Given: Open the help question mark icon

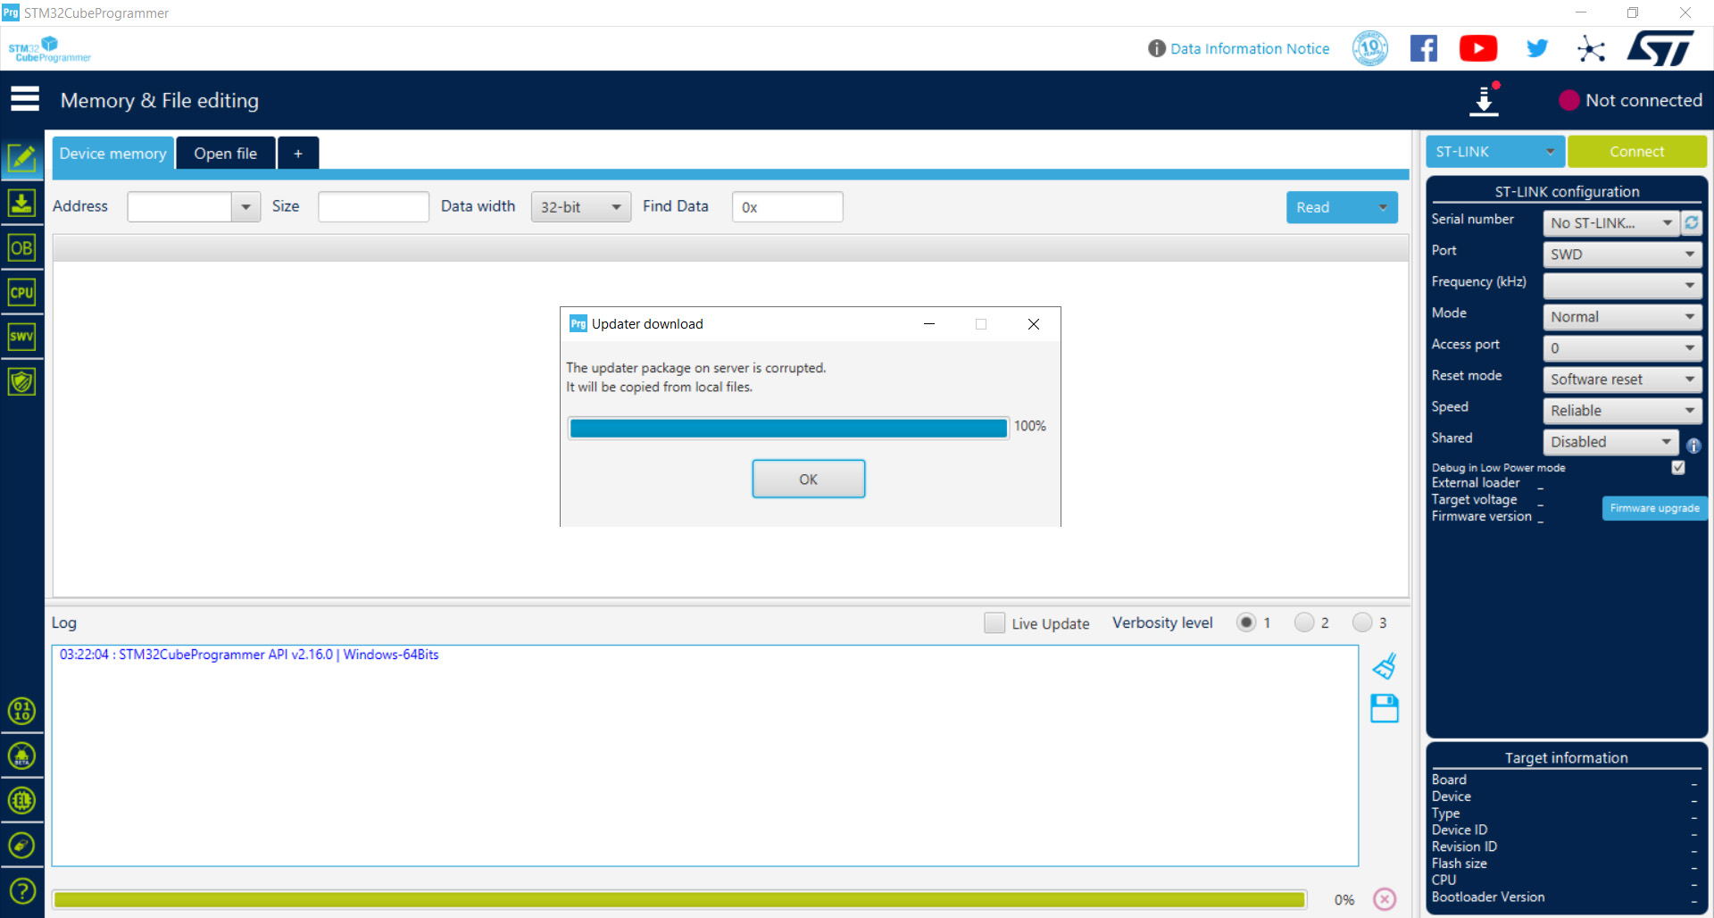Looking at the screenshot, I should [x=22, y=890].
